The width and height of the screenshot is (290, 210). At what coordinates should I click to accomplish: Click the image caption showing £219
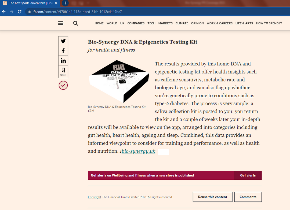click(x=117, y=109)
